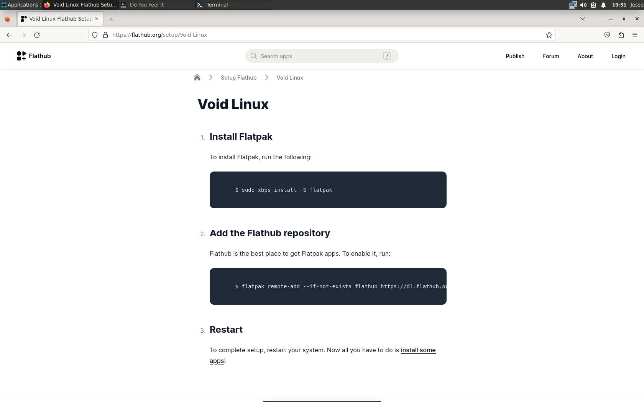This screenshot has width=644, height=402.
Task: Click the Install Flatpak heading
Action: point(241,137)
